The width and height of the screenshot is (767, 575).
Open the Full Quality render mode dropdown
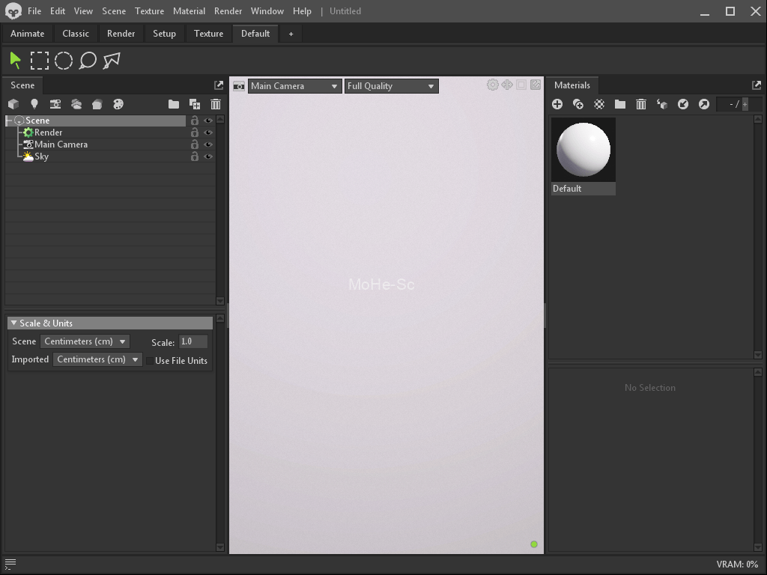[391, 85]
